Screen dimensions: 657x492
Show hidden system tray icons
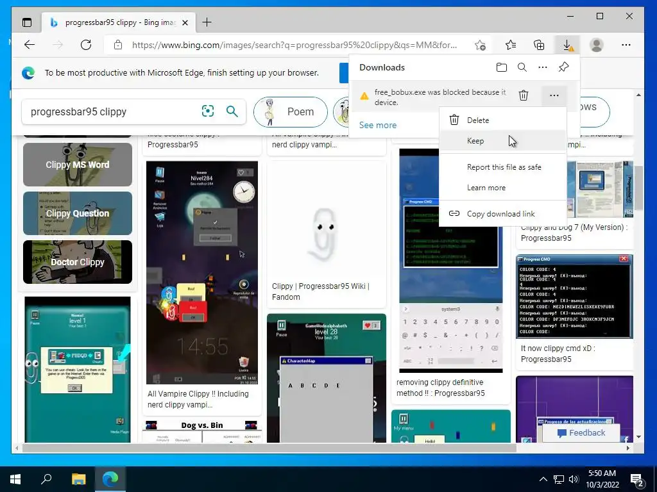pos(543,479)
